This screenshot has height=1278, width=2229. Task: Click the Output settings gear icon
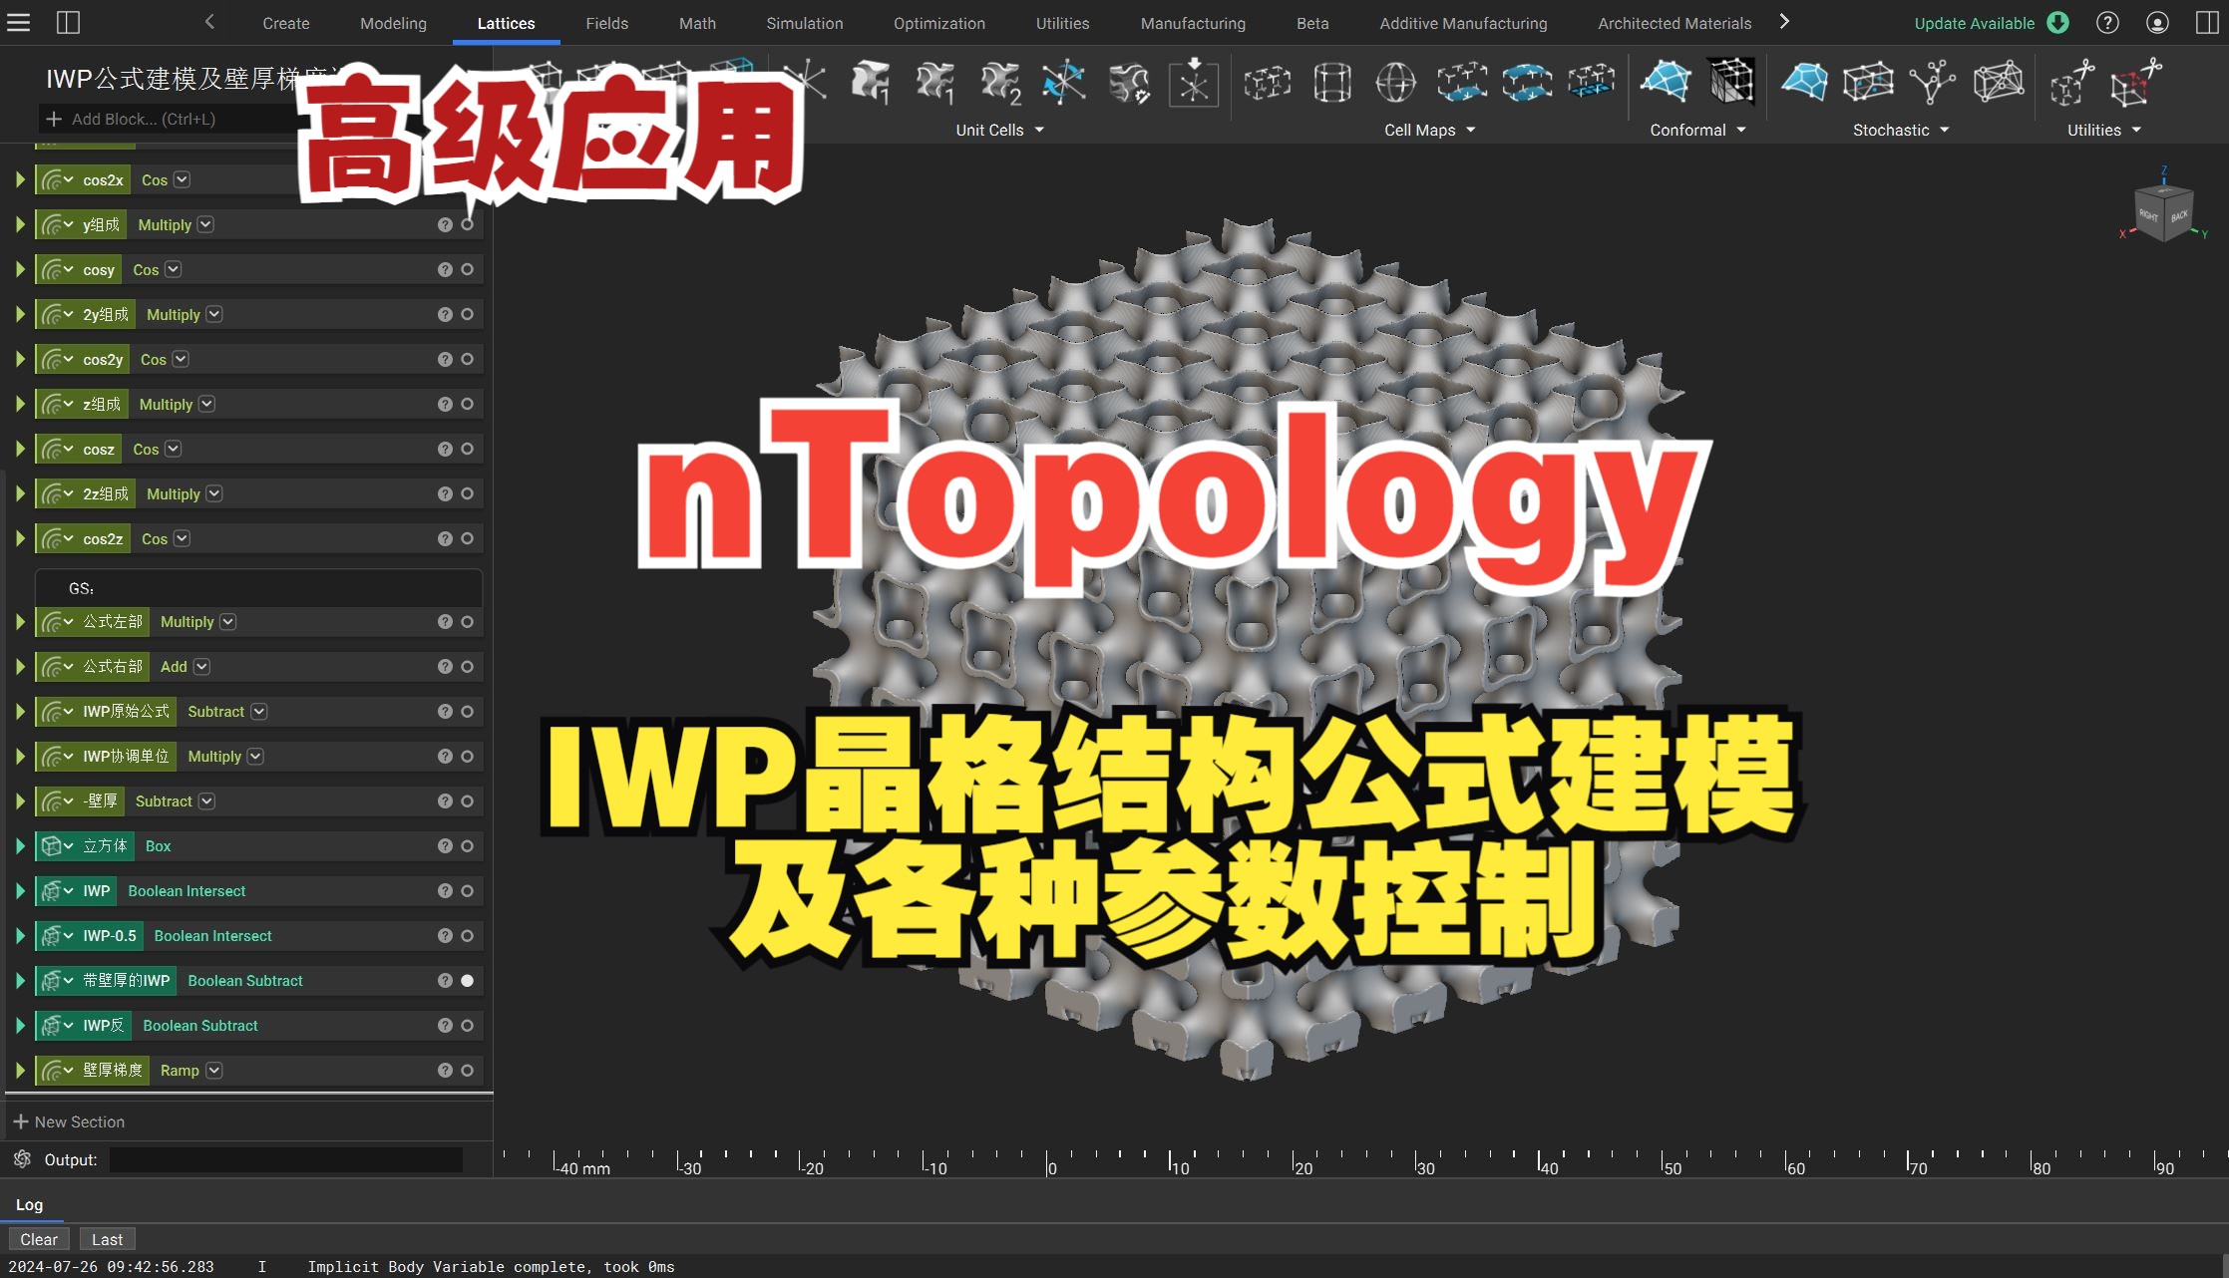[22, 1159]
